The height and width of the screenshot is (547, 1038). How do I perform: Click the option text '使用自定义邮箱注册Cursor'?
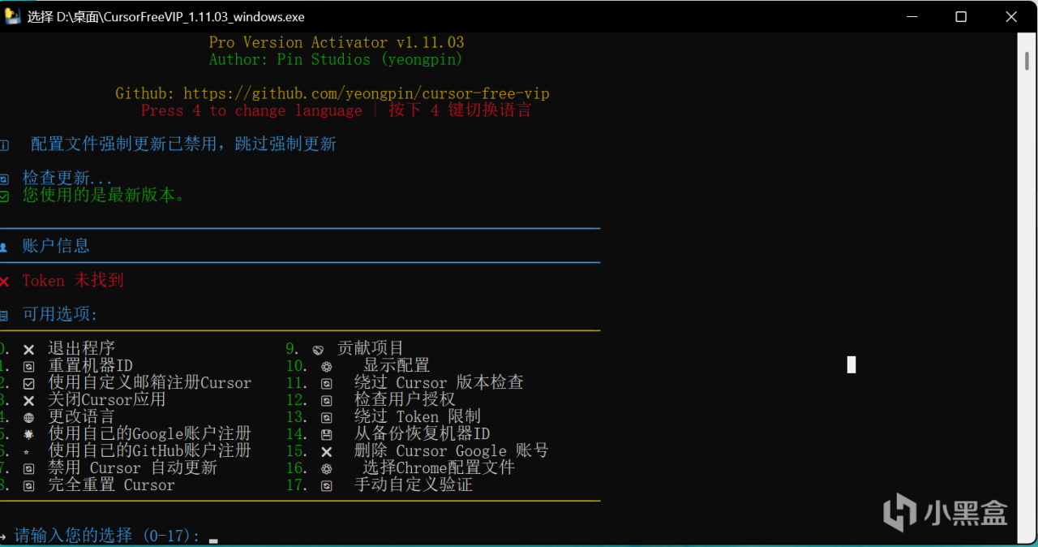[x=150, y=383]
